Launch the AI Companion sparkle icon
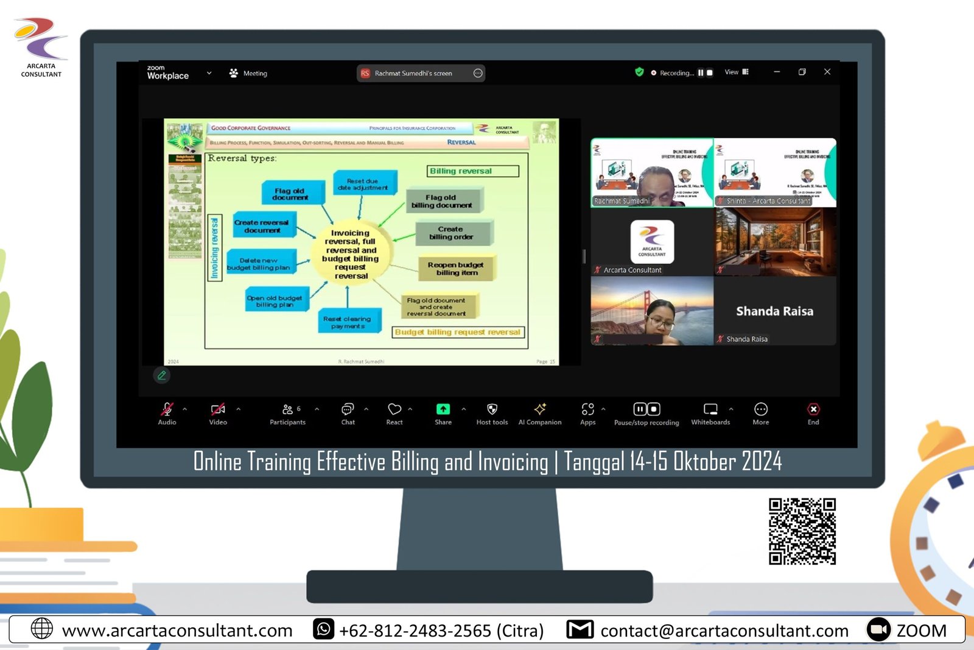Viewport: 974px width, 650px height. click(540, 409)
